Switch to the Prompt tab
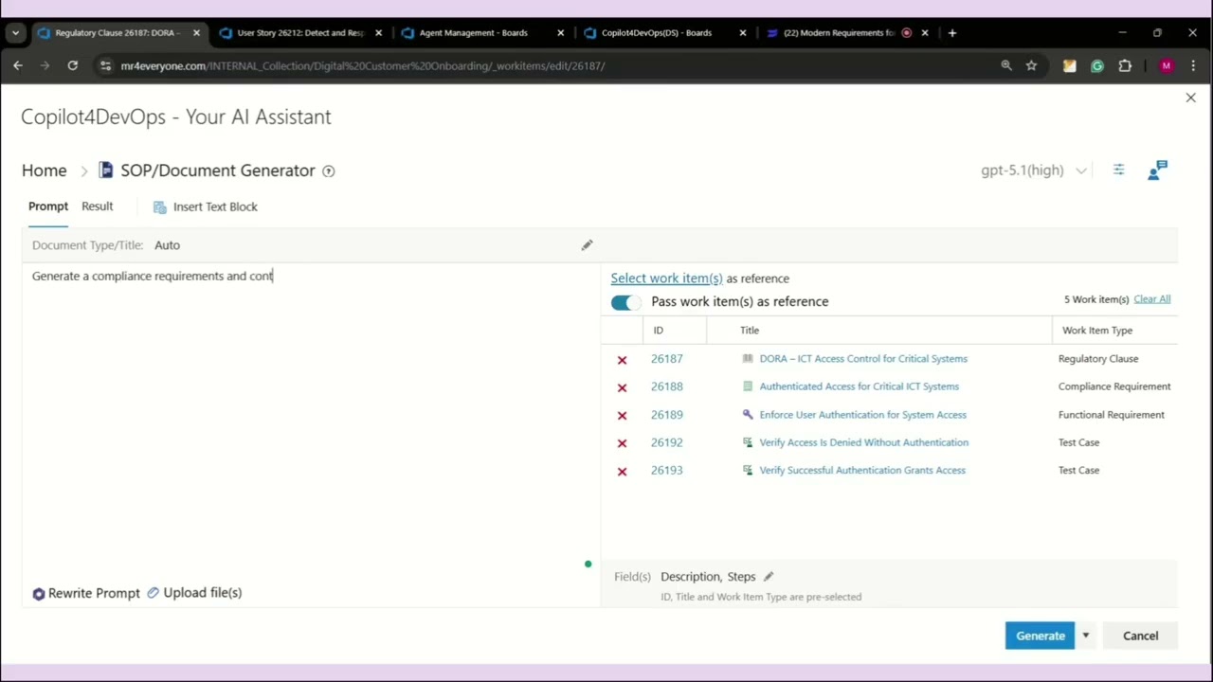This screenshot has width=1213, height=682. pyautogui.click(x=48, y=206)
